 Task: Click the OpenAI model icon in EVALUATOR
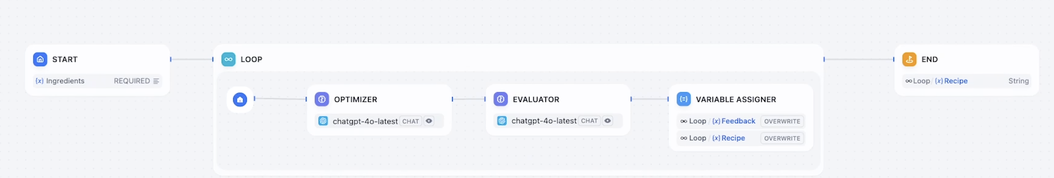pyautogui.click(x=502, y=121)
